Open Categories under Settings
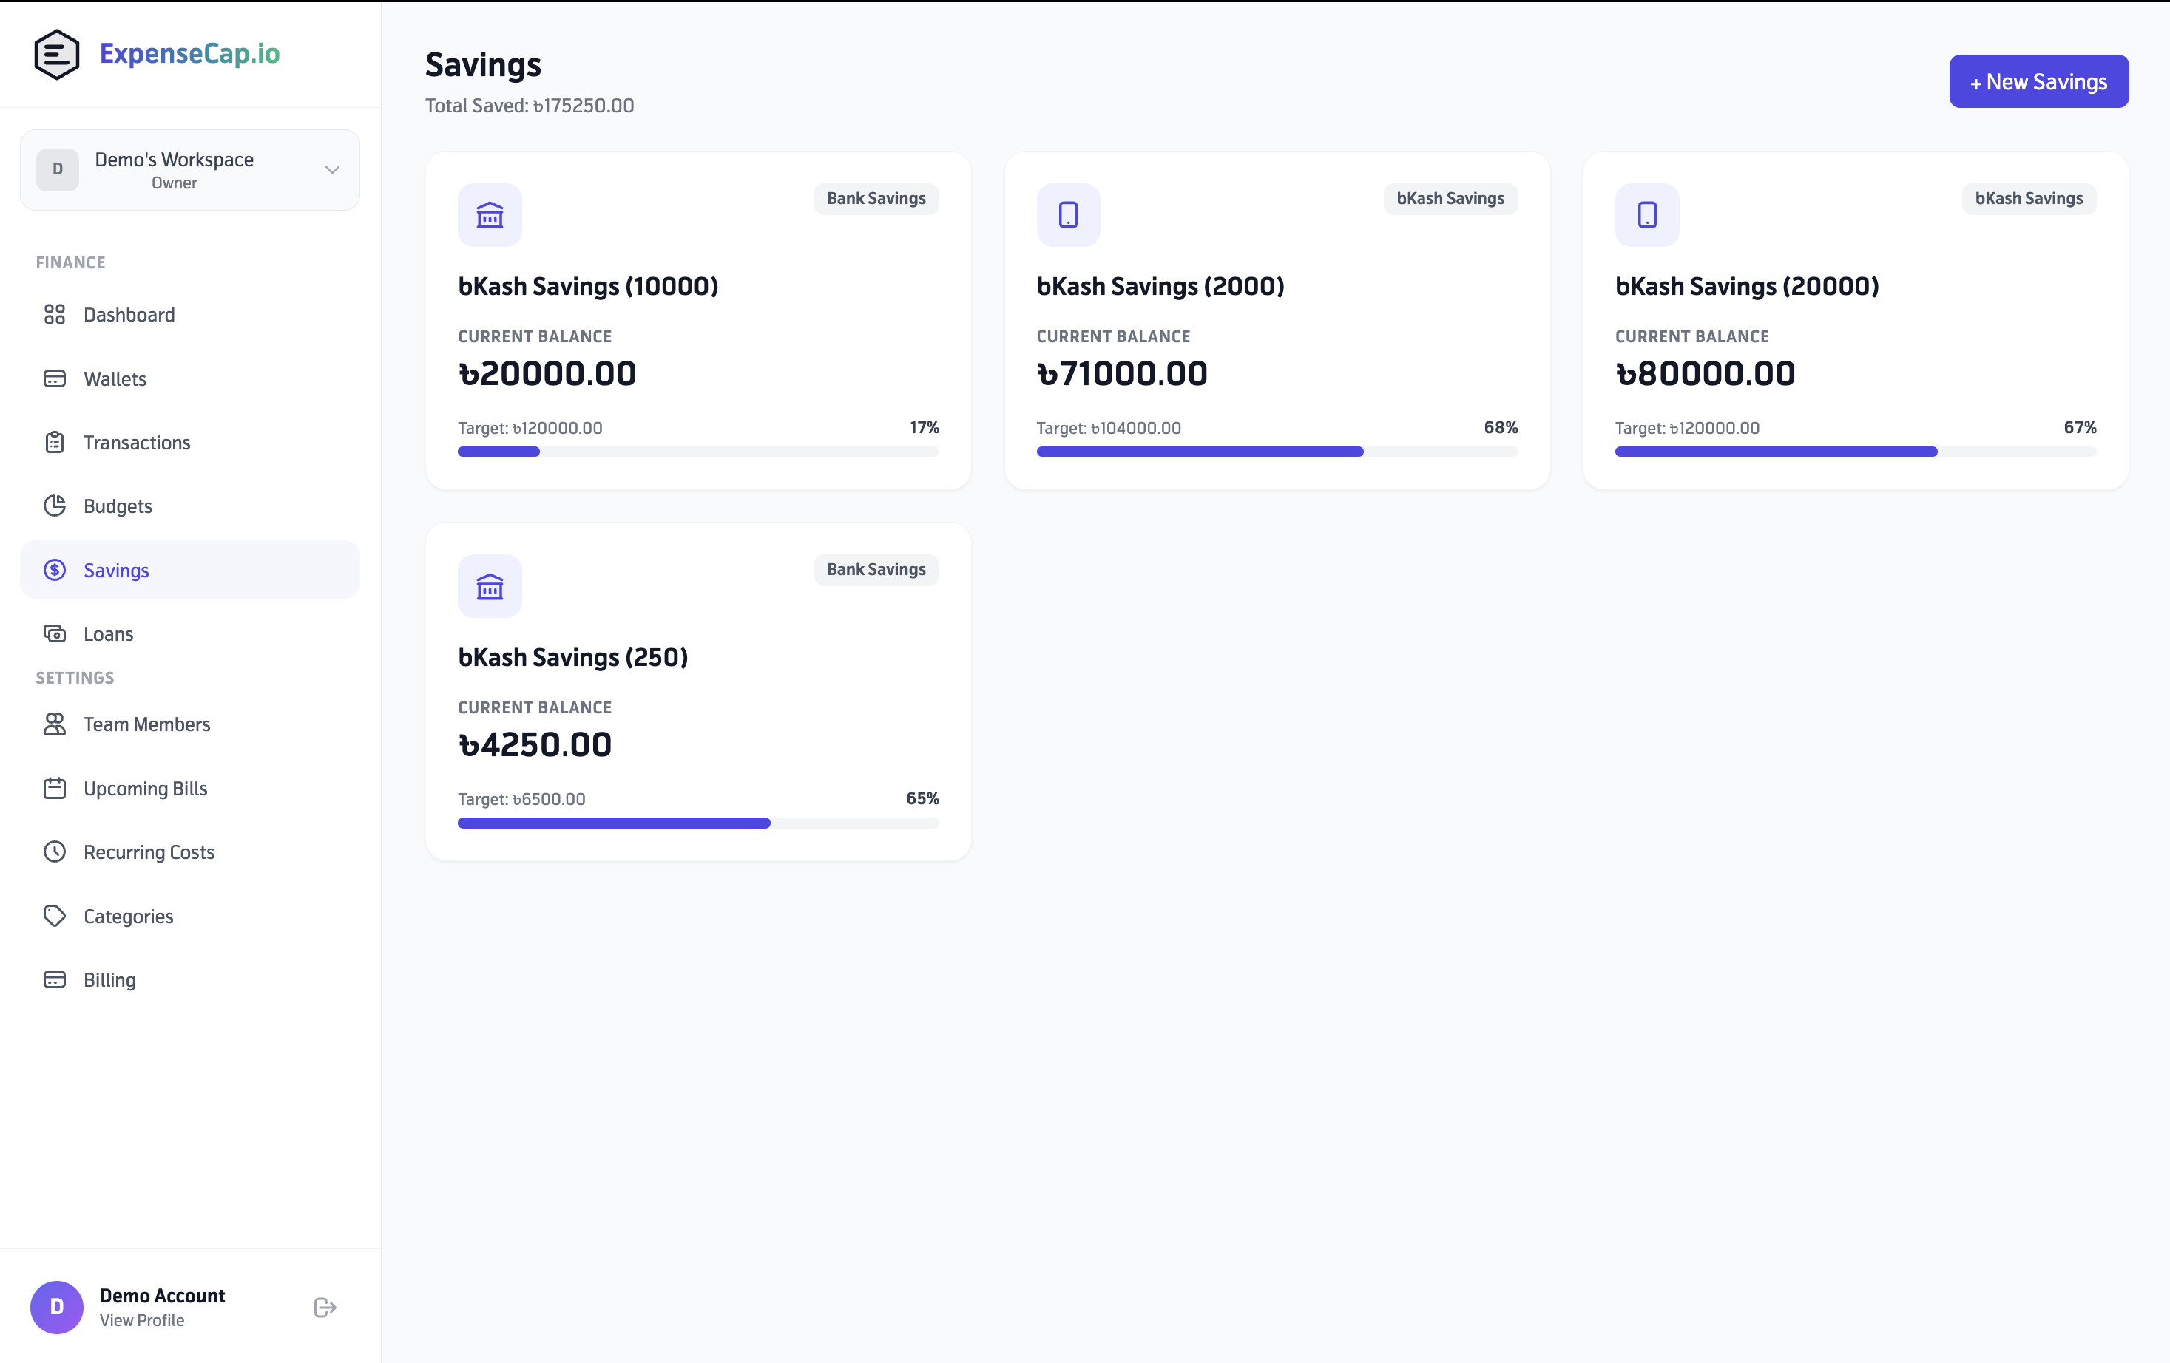This screenshot has width=2170, height=1363. pos(55,915)
